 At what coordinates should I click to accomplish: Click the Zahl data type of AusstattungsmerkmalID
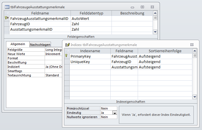pos(91,29)
